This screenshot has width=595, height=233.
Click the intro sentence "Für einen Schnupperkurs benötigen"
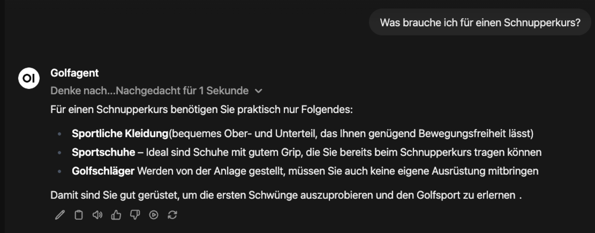[201, 110]
